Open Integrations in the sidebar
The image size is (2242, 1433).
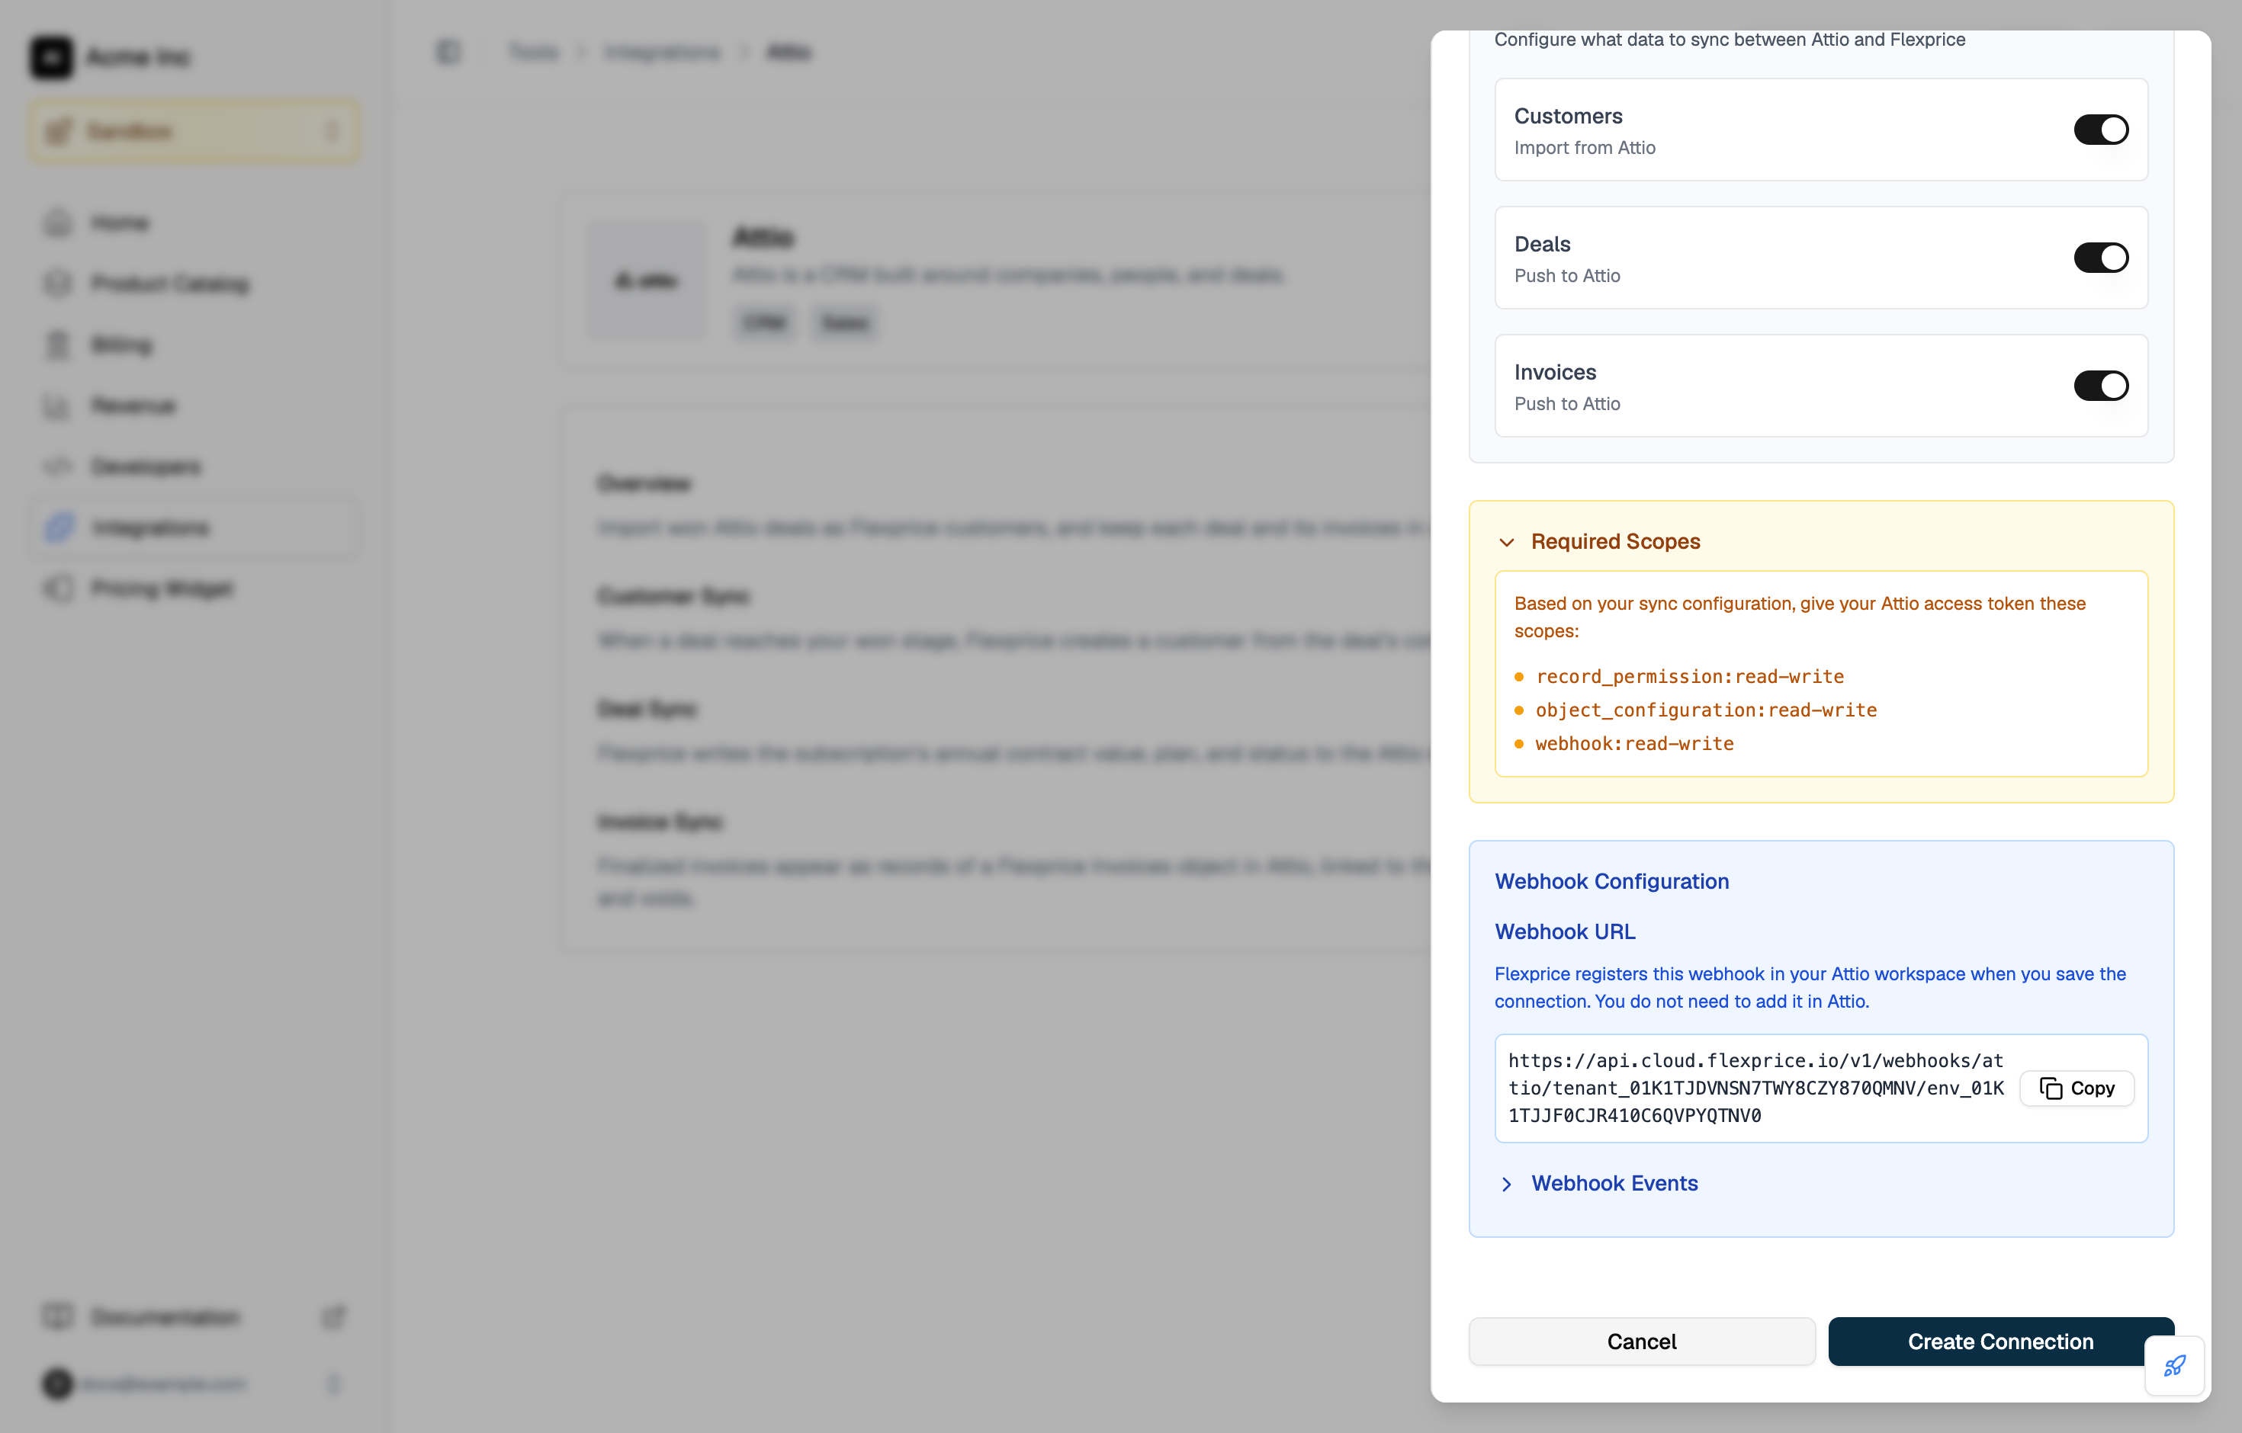[194, 527]
